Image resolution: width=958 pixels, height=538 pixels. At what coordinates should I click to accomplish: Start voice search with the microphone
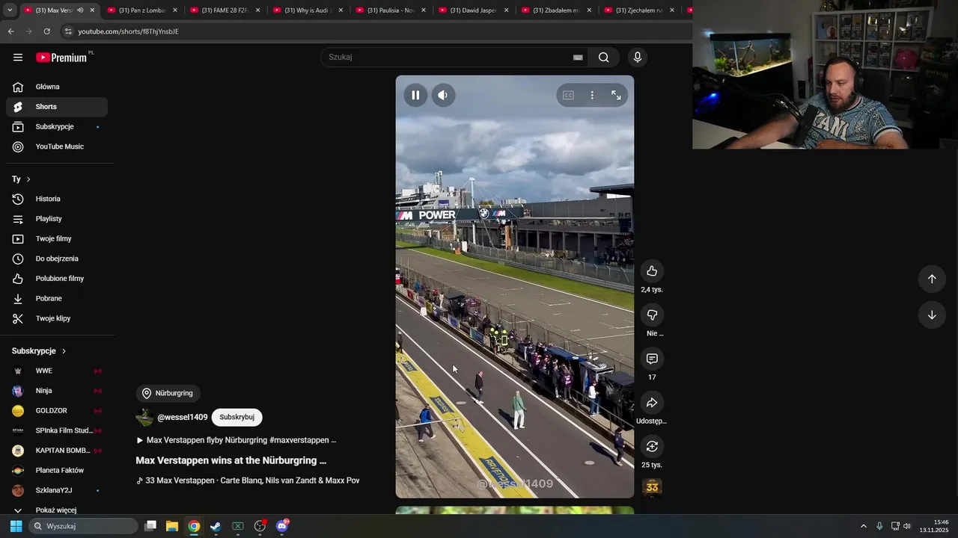tap(638, 57)
